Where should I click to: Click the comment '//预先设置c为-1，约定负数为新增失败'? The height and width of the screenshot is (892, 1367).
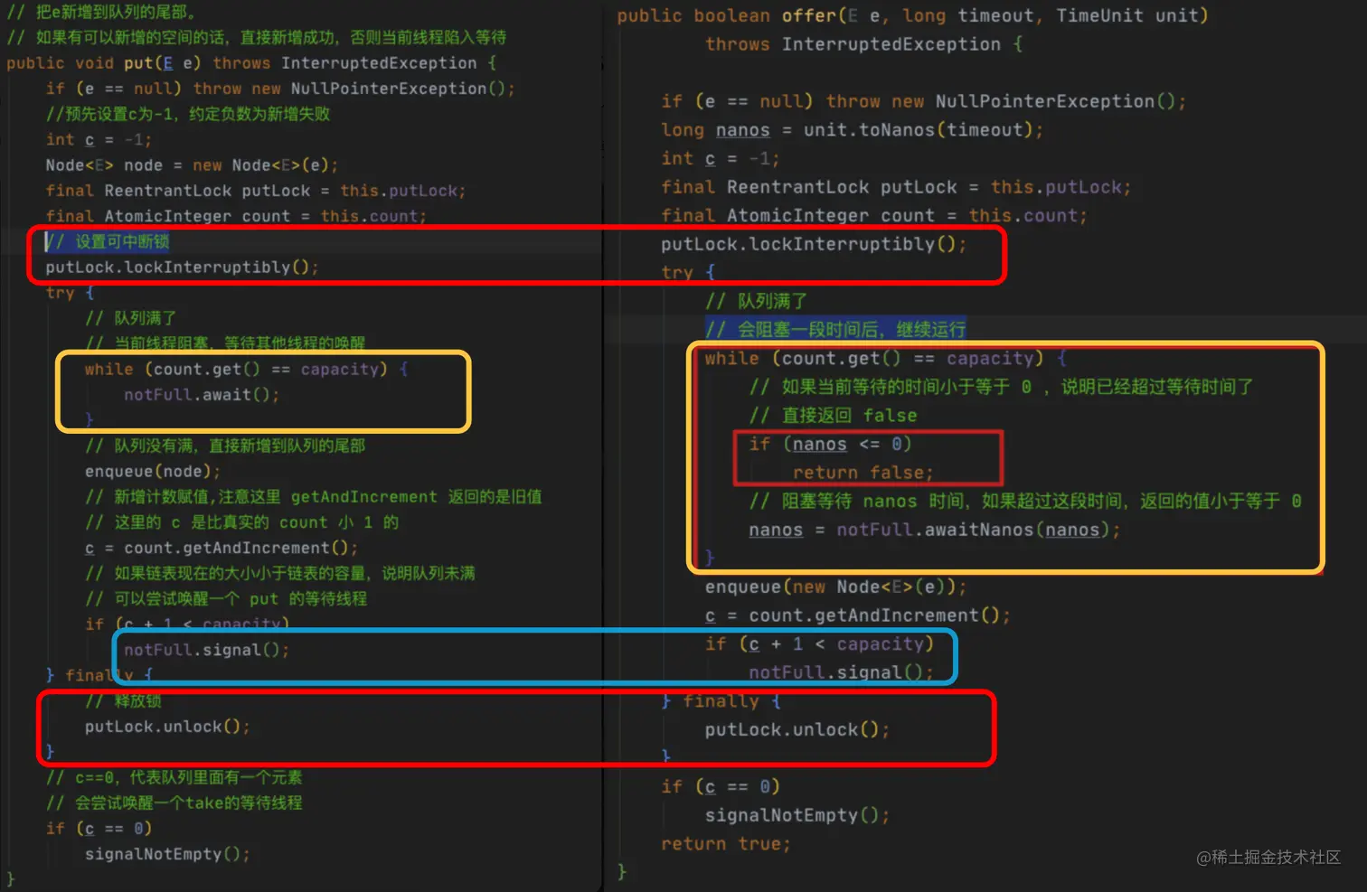point(188,114)
